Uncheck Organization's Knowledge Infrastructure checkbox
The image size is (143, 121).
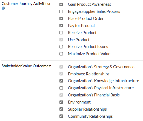click(61, 81)
